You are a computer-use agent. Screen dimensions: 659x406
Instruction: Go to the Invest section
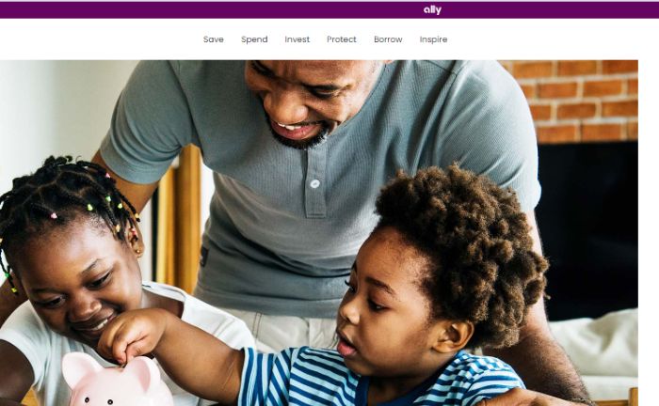pyautogui.click(x=297, y=39)
